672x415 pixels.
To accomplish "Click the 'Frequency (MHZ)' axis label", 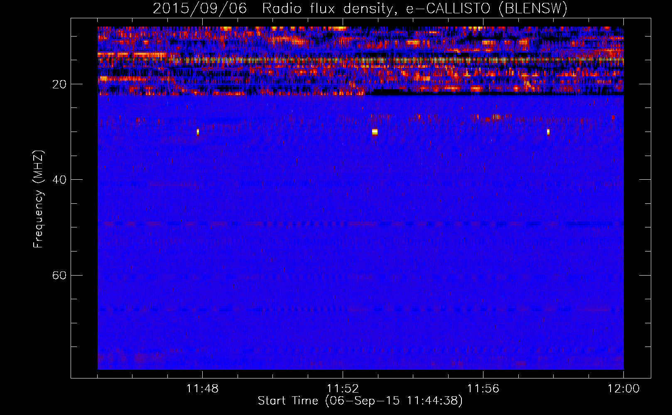I will pos(38,199).
